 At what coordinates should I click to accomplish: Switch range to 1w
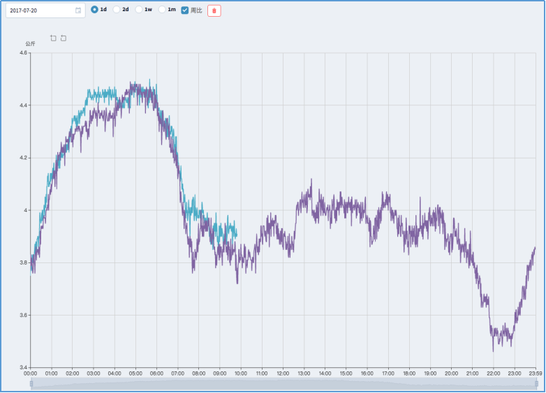tap(140, 10)
